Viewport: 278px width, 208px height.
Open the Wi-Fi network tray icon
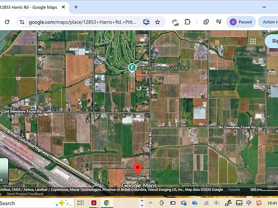click(x=206, y=203)
